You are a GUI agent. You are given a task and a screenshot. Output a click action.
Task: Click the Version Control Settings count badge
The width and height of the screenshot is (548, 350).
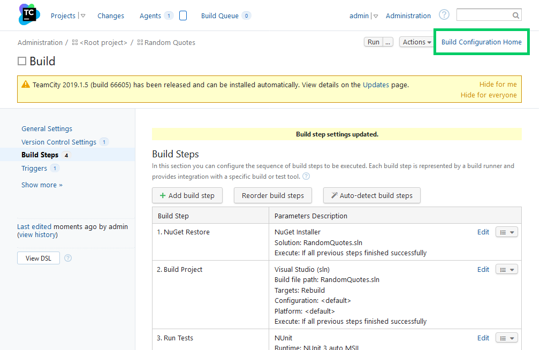104,142
